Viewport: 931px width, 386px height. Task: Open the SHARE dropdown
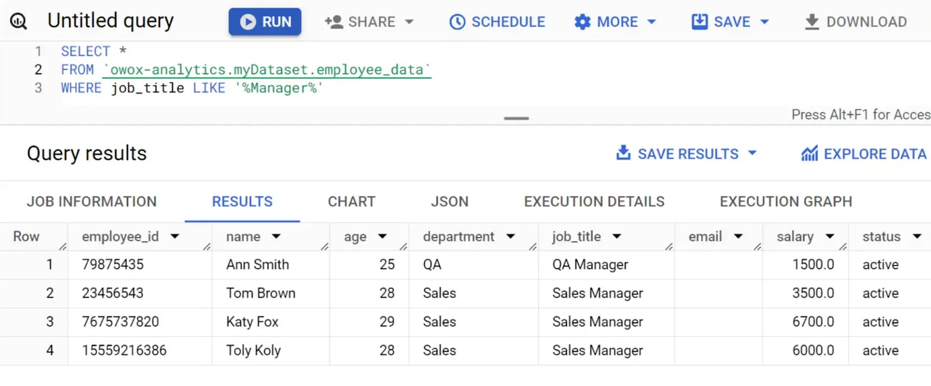click(x=369, y=22)
